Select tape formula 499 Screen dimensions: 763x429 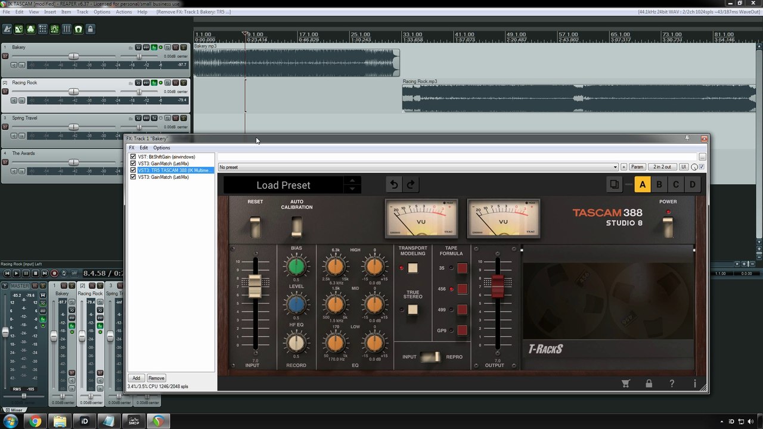tap(462, 309)
